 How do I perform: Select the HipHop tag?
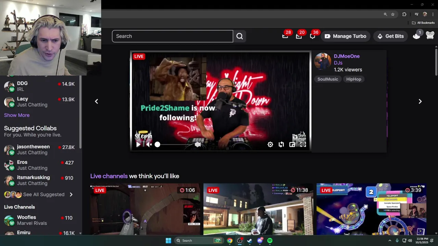coord(353,79)
